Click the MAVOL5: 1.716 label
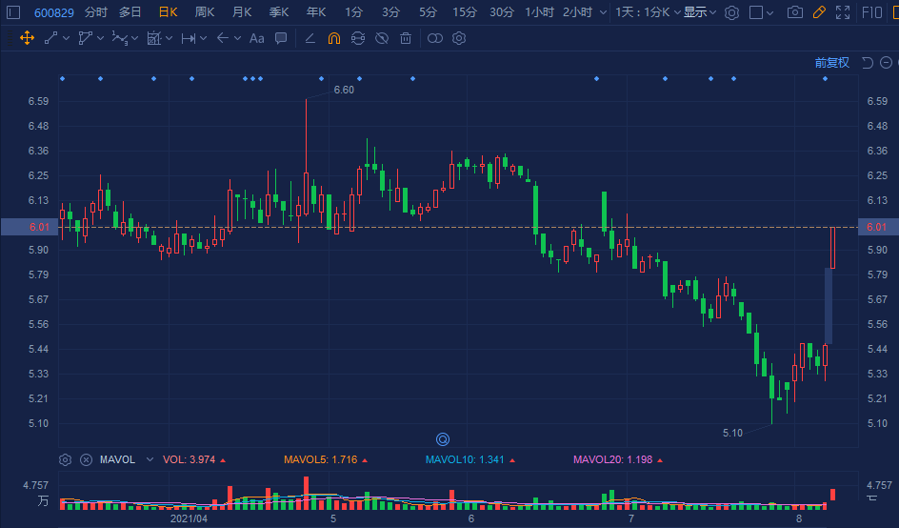 (321, 459)
